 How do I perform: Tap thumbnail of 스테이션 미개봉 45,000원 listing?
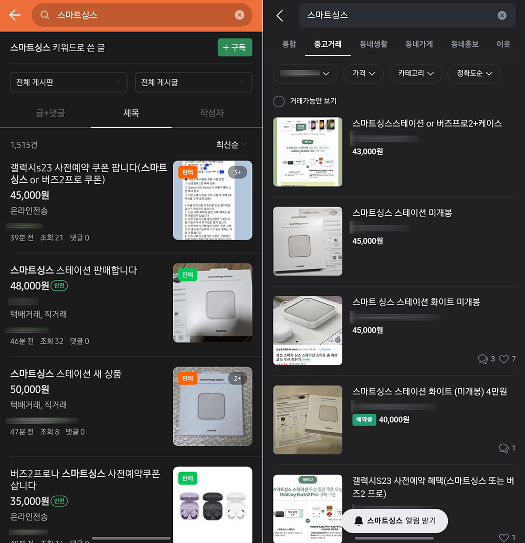click(308, 241)
